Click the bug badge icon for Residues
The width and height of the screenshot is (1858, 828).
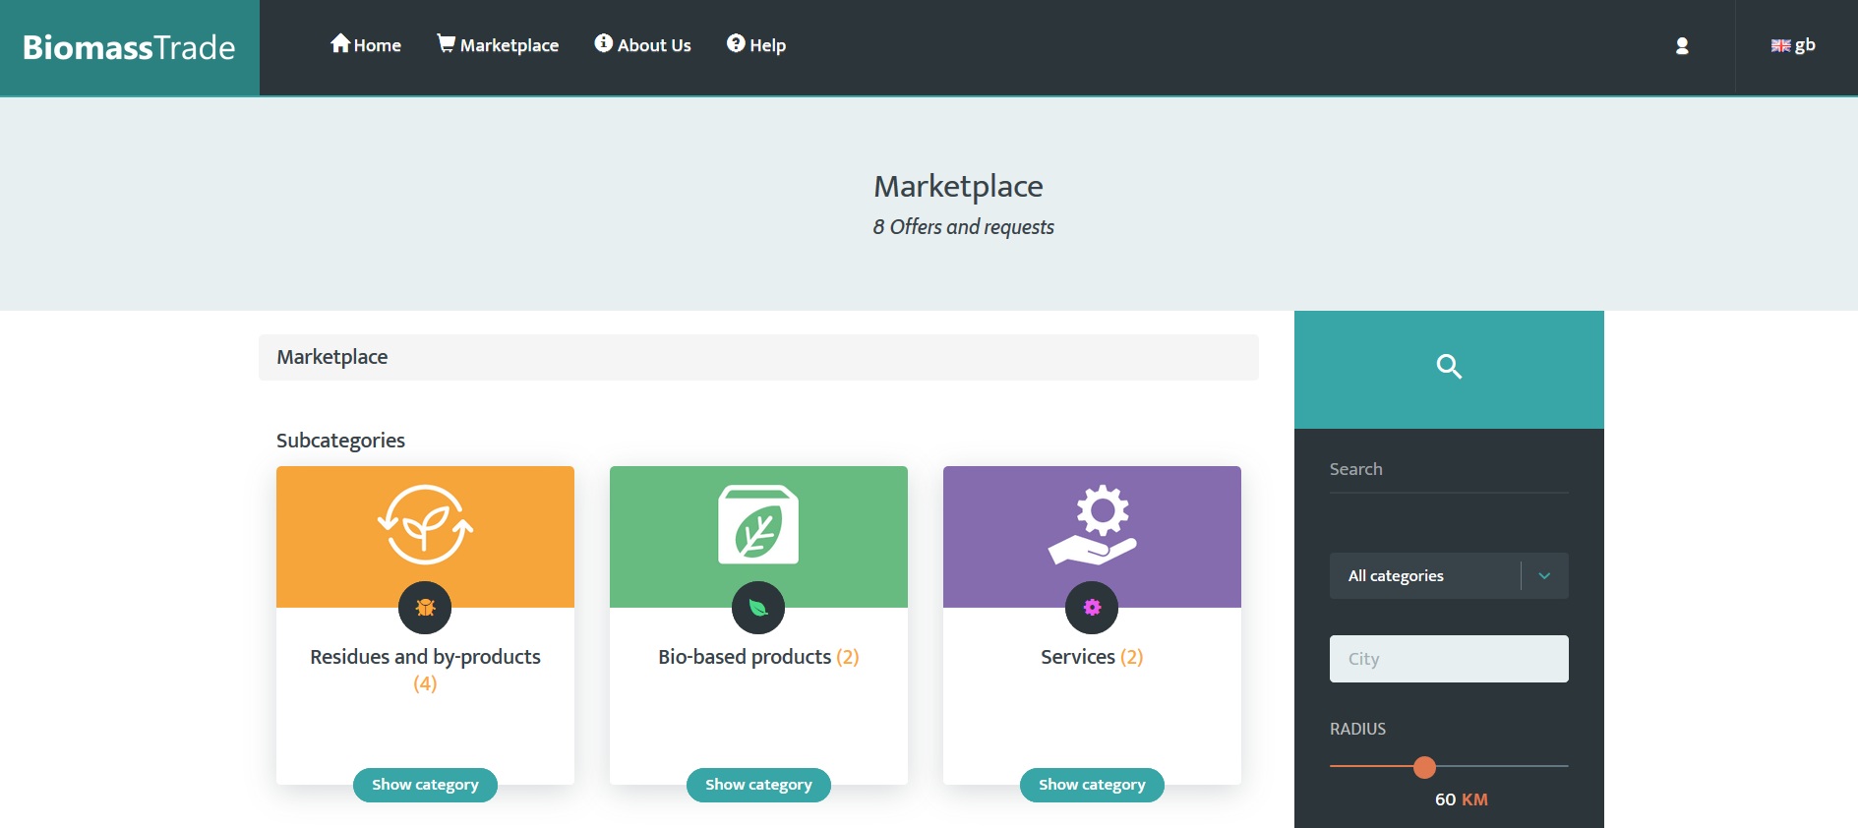[x=425, y=608]
